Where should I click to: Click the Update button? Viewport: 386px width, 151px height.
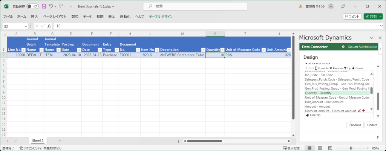click(x=372, y=125)
